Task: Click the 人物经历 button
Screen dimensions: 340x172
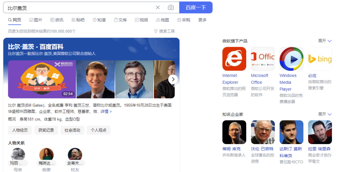Action: coord(20,130)
